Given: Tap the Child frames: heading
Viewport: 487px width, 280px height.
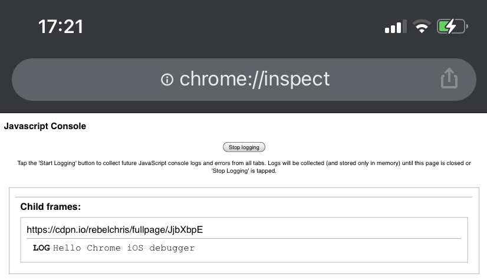Looking at the screenshot, I should click(50, 207).
